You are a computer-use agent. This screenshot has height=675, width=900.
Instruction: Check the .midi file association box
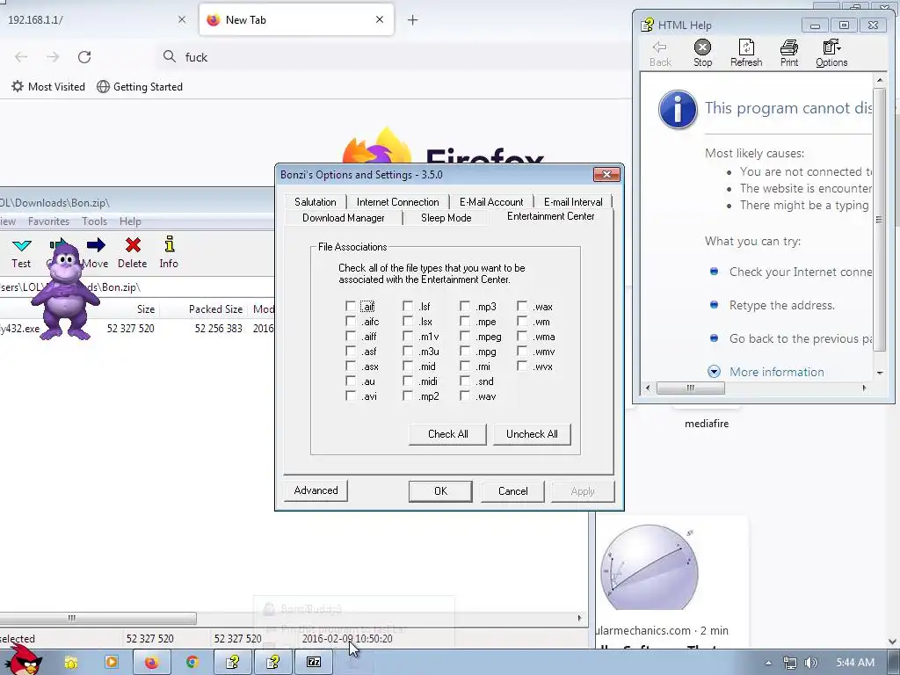click(408, 381)
